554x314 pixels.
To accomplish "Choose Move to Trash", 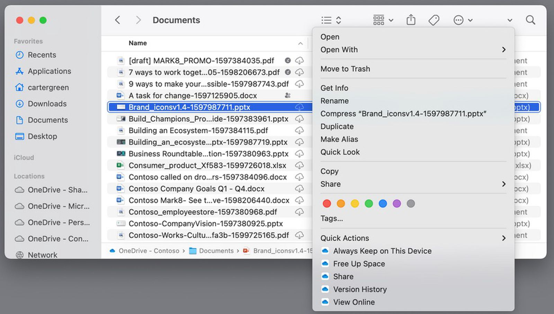I will (x=345, y=69).
